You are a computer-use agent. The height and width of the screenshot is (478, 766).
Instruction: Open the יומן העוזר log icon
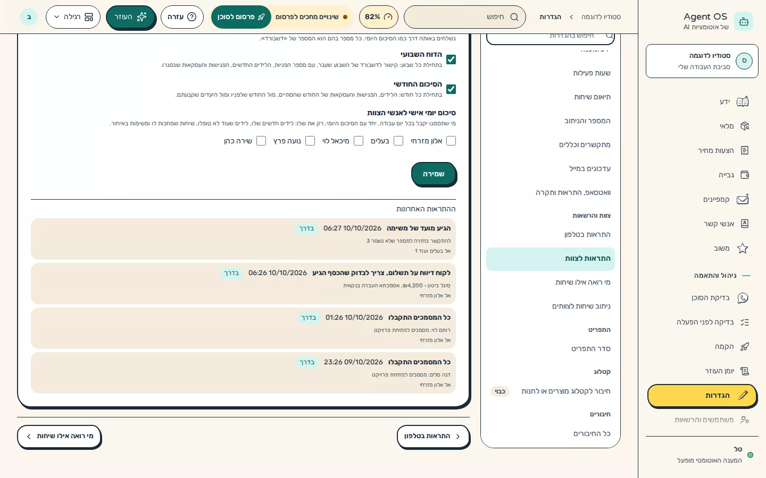point(744,371)
